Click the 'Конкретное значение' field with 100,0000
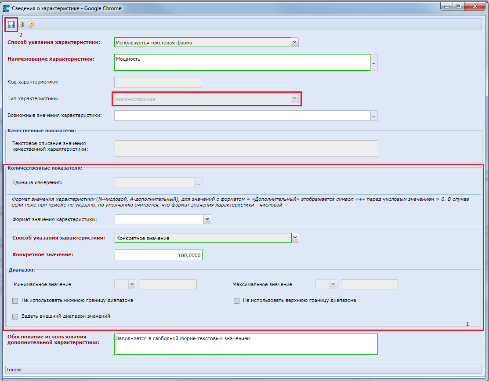489x381 pixels. pos(158,255)
